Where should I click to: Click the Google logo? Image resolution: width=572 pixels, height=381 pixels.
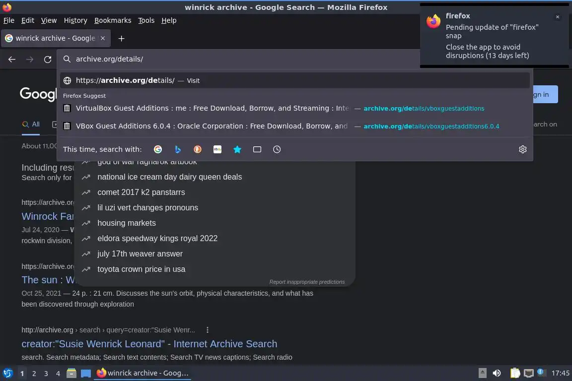(38, 94)
